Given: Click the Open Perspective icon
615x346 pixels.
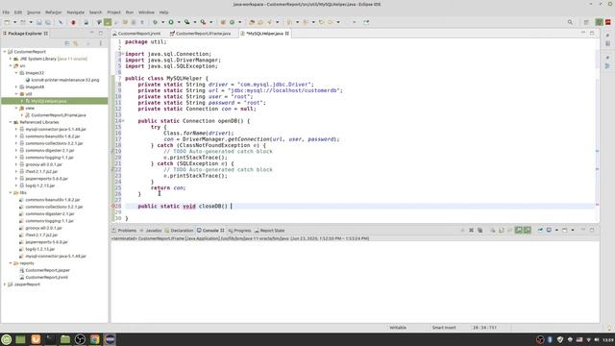Looking at the screenshot, I should pos(587,22).
